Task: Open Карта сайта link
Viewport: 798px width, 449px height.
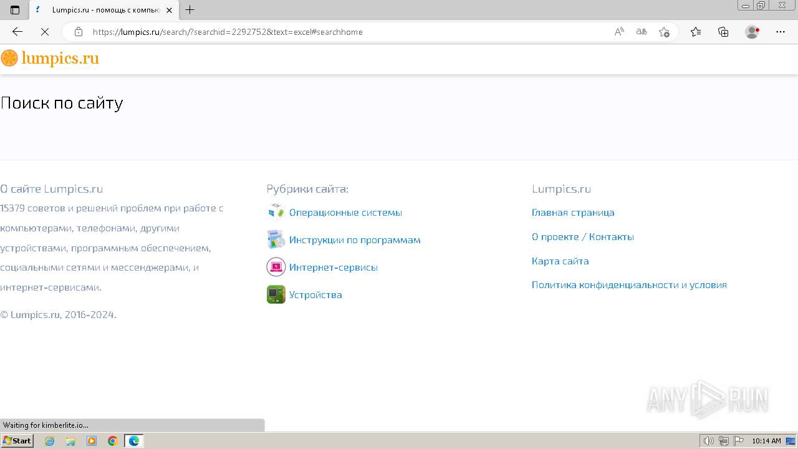Action: pos(560,261)
